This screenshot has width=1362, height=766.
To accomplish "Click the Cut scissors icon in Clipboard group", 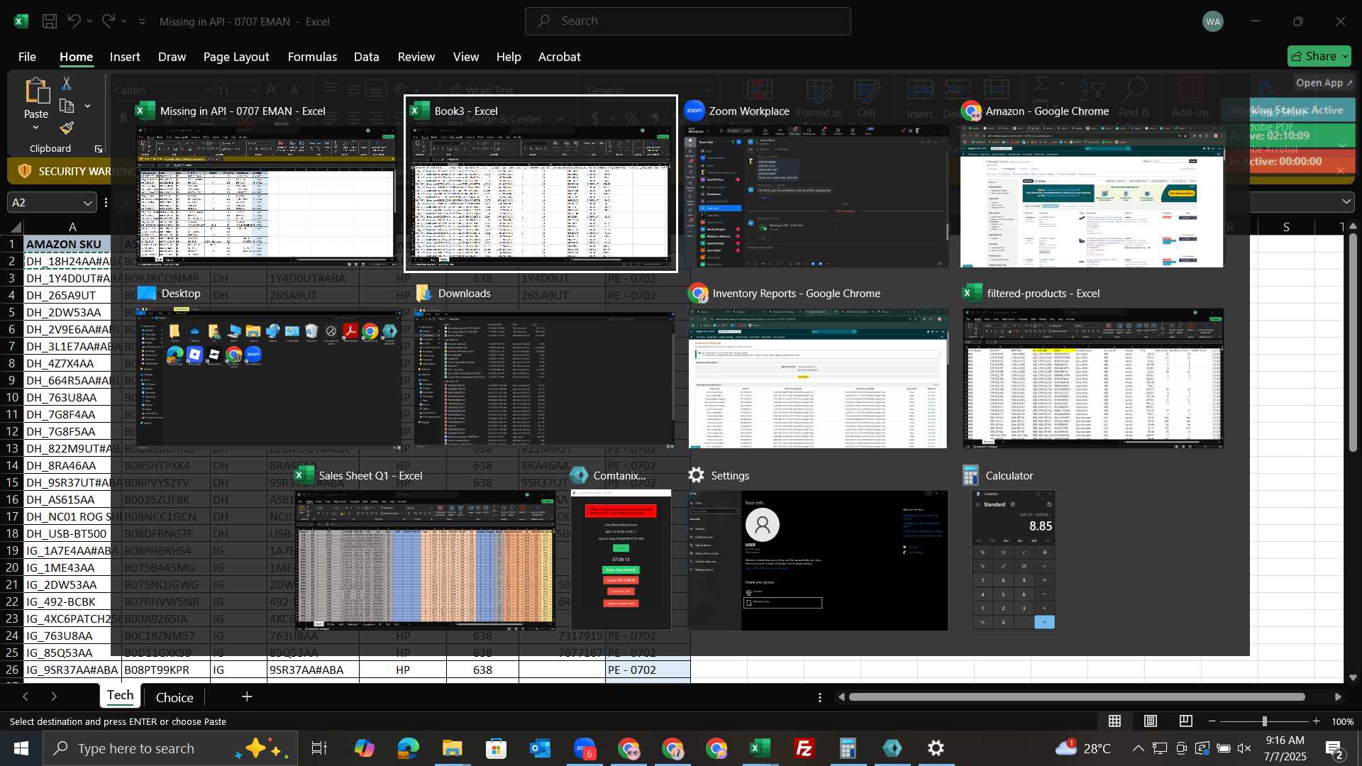I will (x=67, y=84).
